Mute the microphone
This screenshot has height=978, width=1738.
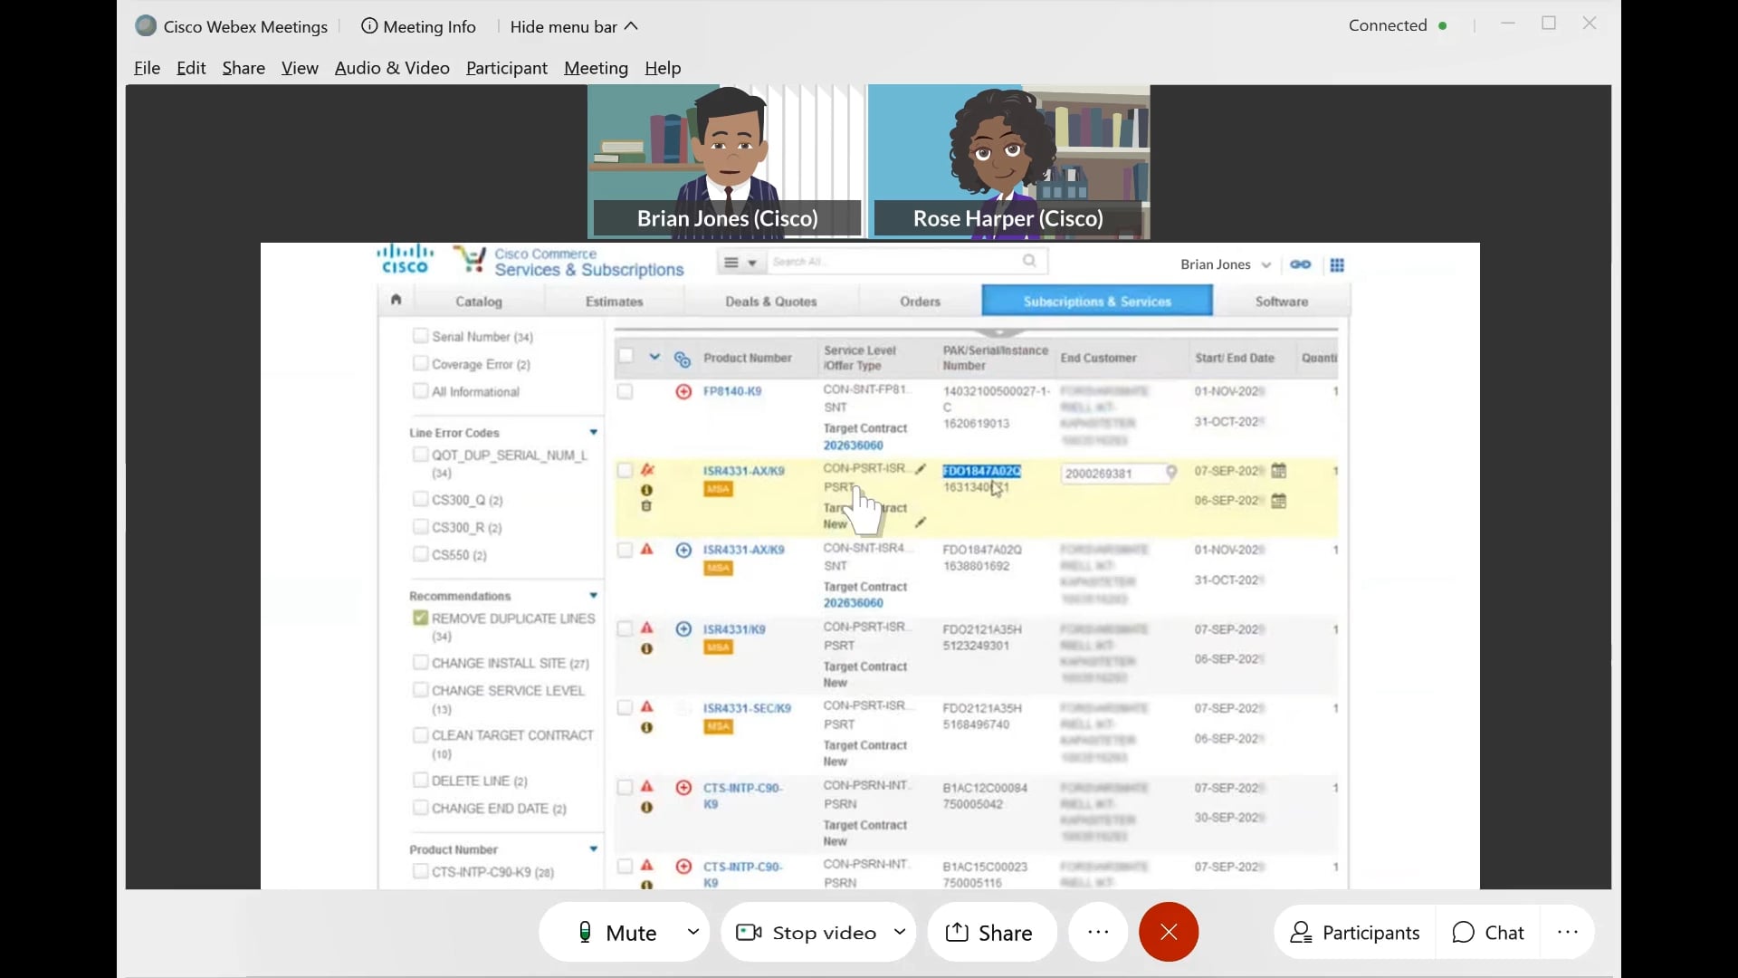click(617, 933)
